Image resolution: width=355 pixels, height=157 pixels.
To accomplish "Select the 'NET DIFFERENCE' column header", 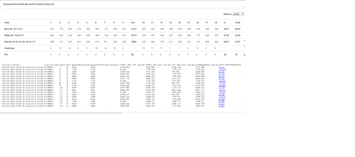I will coord(230,65).
